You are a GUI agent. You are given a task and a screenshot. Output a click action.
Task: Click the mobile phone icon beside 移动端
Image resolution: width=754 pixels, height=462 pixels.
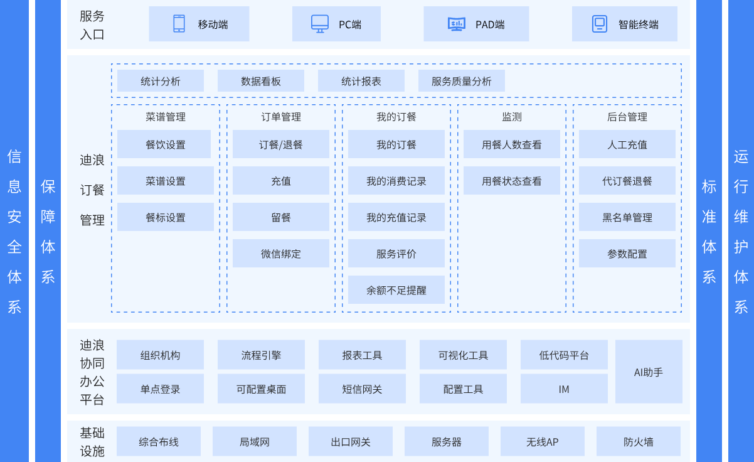pyautogui.click(x=179, y=24)
